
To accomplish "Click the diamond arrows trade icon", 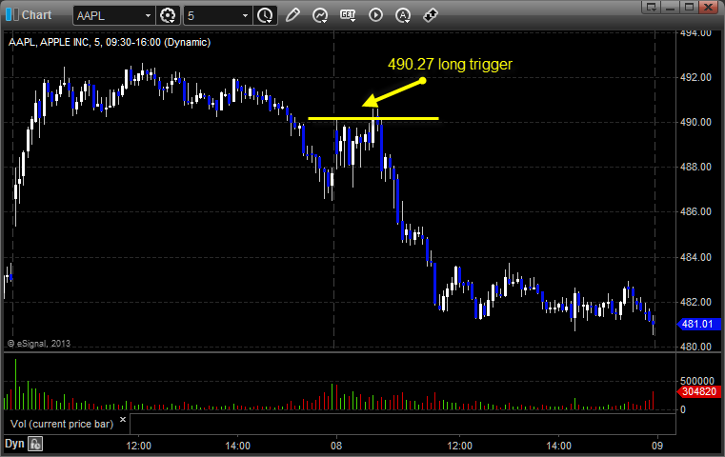I will 431,15.
